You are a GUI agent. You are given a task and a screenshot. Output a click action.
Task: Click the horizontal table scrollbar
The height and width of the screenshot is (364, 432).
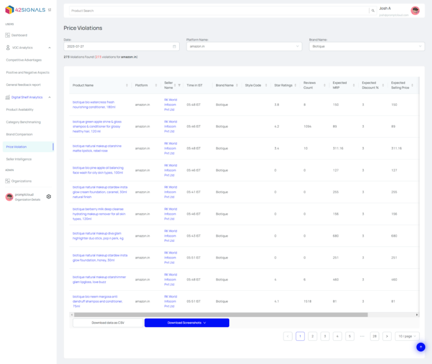point(221,315)
